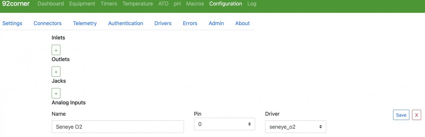
Task: Open the Temperature page
Action: point(138,4)
